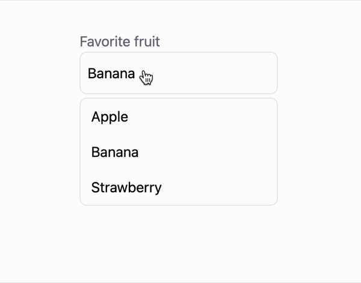Switch selection from Banana to Strawberry

(x=179, y=187)
